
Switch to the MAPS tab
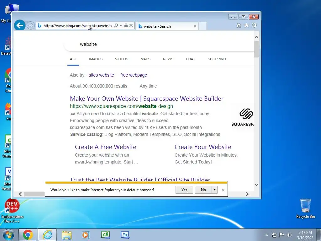[145, 59]
